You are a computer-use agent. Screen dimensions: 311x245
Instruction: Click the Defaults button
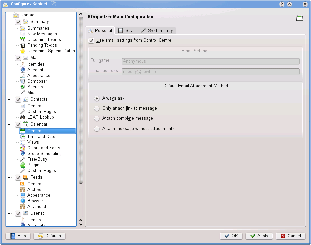50,236
